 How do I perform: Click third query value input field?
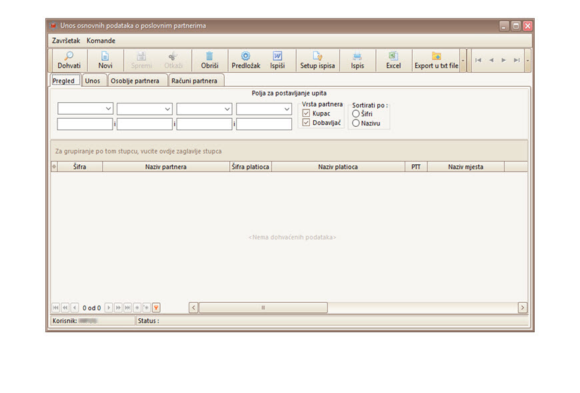point(204,124)
